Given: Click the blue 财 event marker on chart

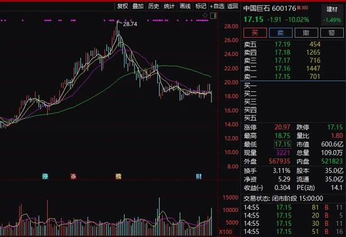Looking at the screenshot, I should [199, 177].
